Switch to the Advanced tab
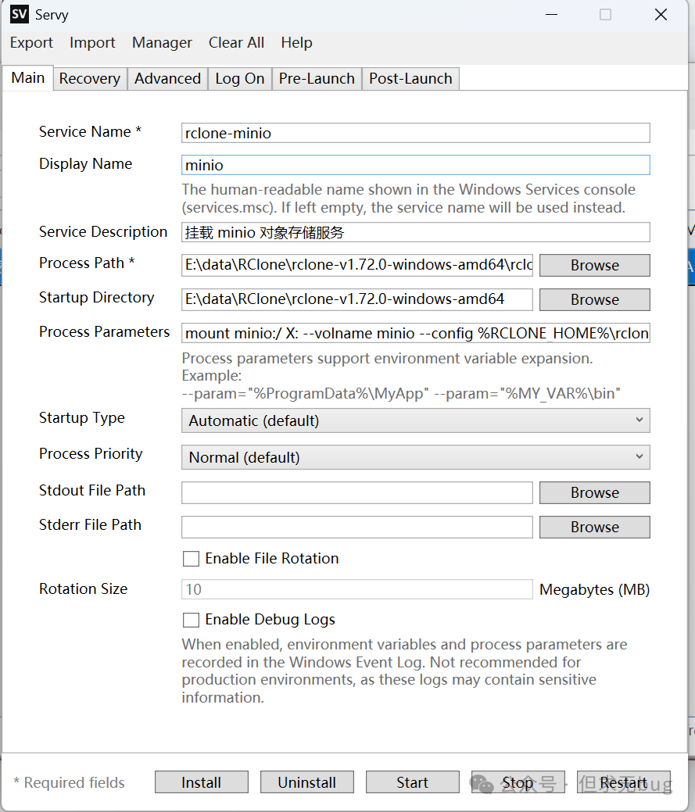 pos(167,79)
